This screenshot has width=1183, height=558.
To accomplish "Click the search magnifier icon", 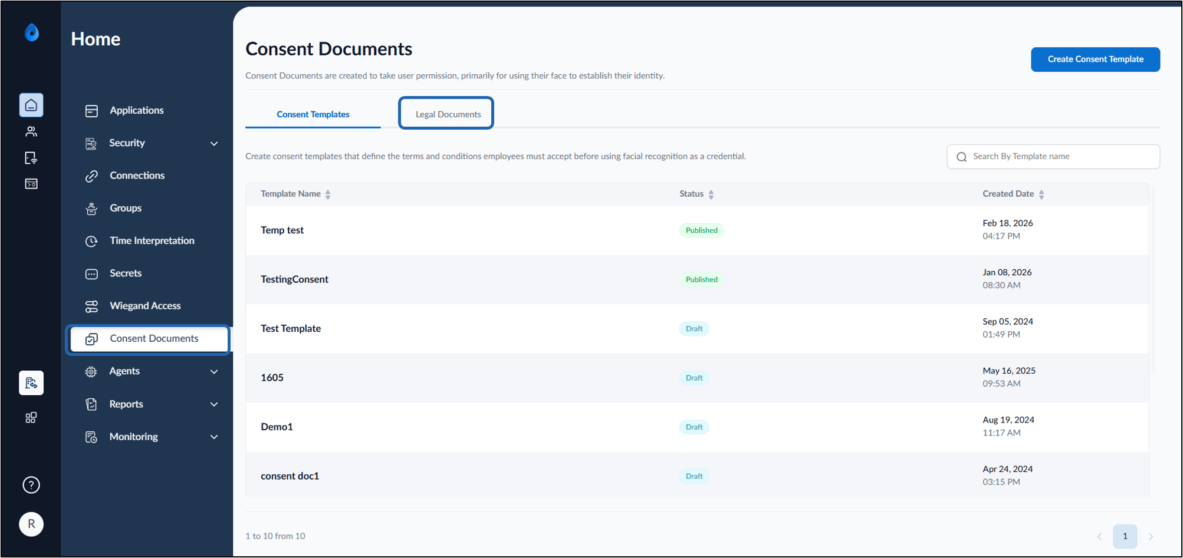I will pyautogui.click(x=962, y=157).
